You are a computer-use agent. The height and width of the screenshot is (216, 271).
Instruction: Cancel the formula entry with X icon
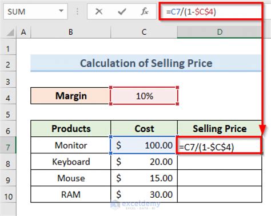point(99,11)
